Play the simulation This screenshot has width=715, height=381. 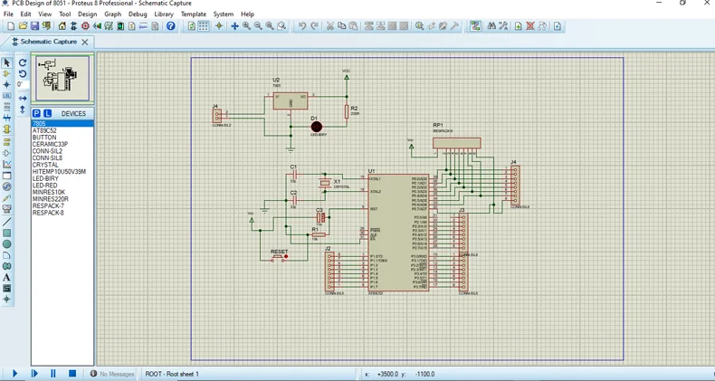pyautogui.click(x=14, y=374)
